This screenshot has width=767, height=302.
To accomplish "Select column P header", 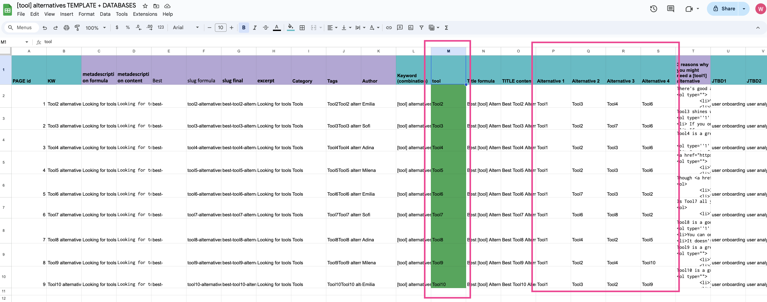I will tap(553, 51).
